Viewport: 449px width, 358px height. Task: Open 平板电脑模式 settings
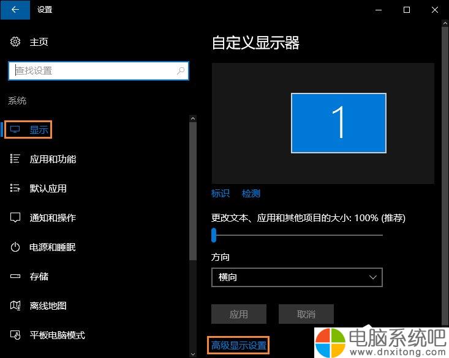[57, 335]
